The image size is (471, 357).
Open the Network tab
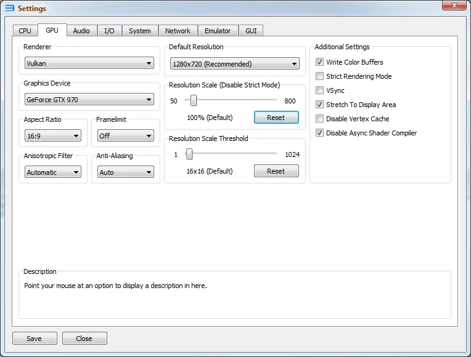(178, 31)
